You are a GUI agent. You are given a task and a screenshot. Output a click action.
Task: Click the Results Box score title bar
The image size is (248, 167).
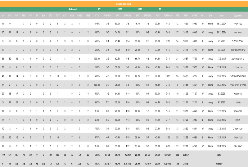coord(124,3)
